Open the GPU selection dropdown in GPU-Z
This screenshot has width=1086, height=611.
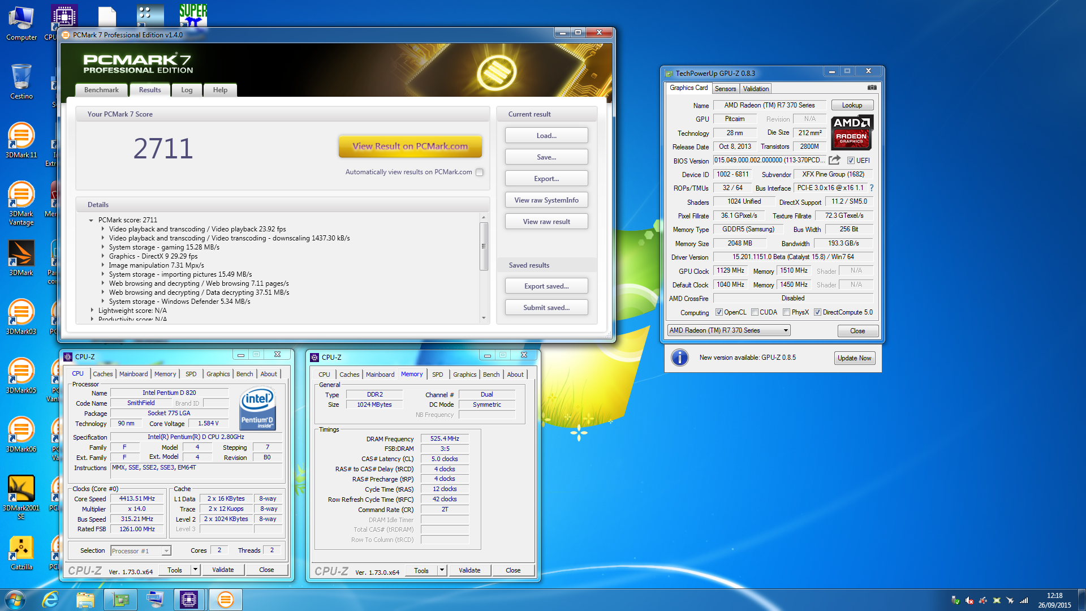786,330
